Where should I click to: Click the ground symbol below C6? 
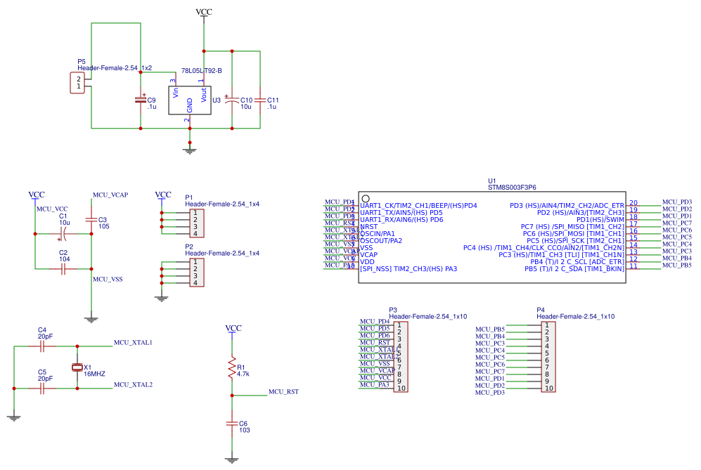[x=232, y=459]
